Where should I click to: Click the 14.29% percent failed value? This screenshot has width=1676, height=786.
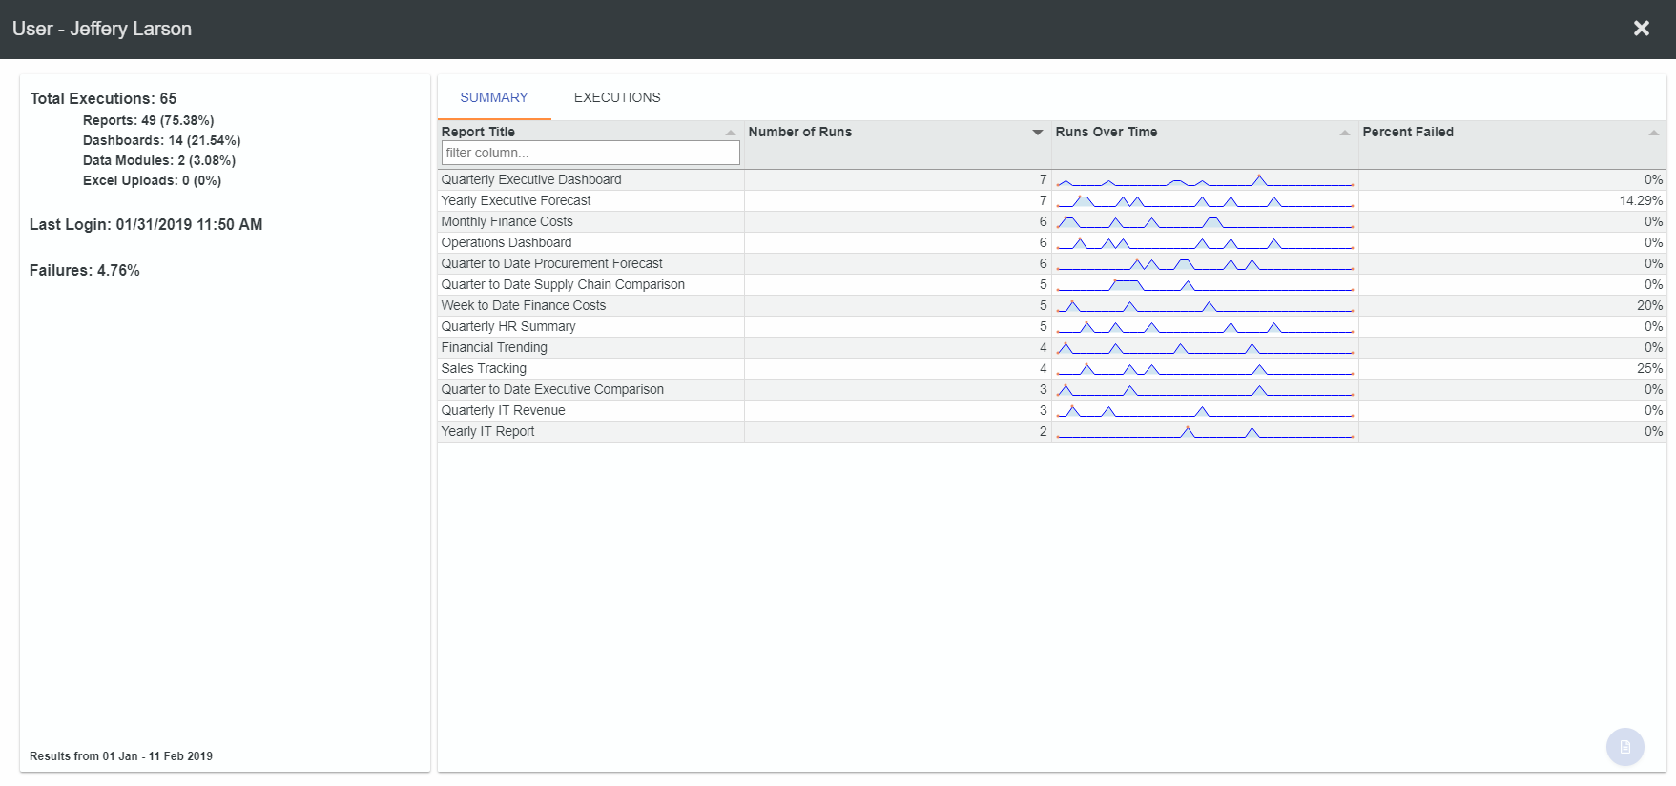click(x=1641, y=200)
